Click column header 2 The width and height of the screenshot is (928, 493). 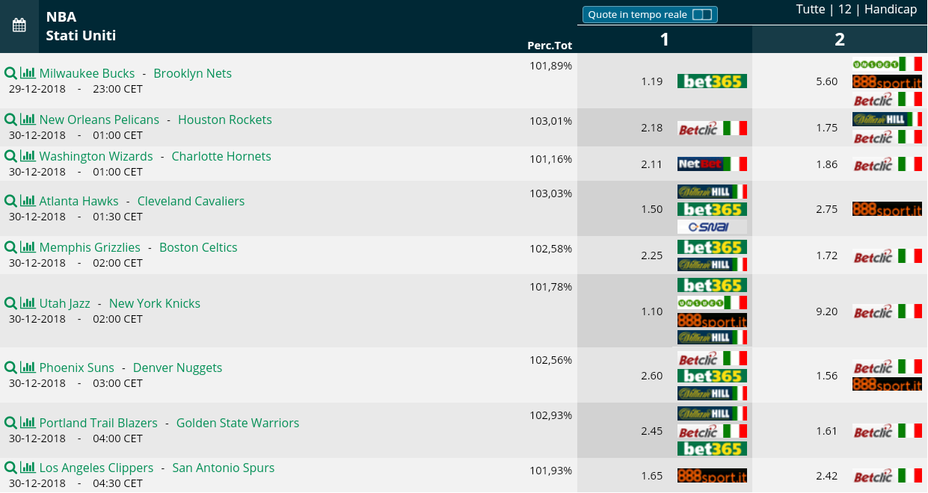(x=840, y=40)
